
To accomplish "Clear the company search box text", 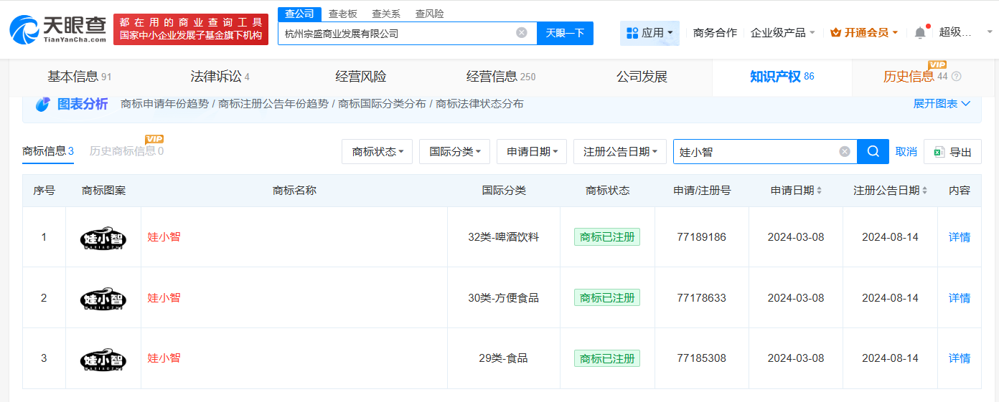I will click(x=522, y=33).
